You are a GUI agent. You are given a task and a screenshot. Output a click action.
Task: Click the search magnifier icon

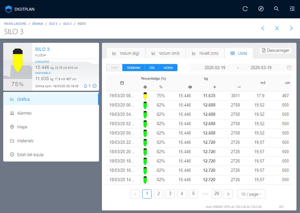(x=276, y=9)
